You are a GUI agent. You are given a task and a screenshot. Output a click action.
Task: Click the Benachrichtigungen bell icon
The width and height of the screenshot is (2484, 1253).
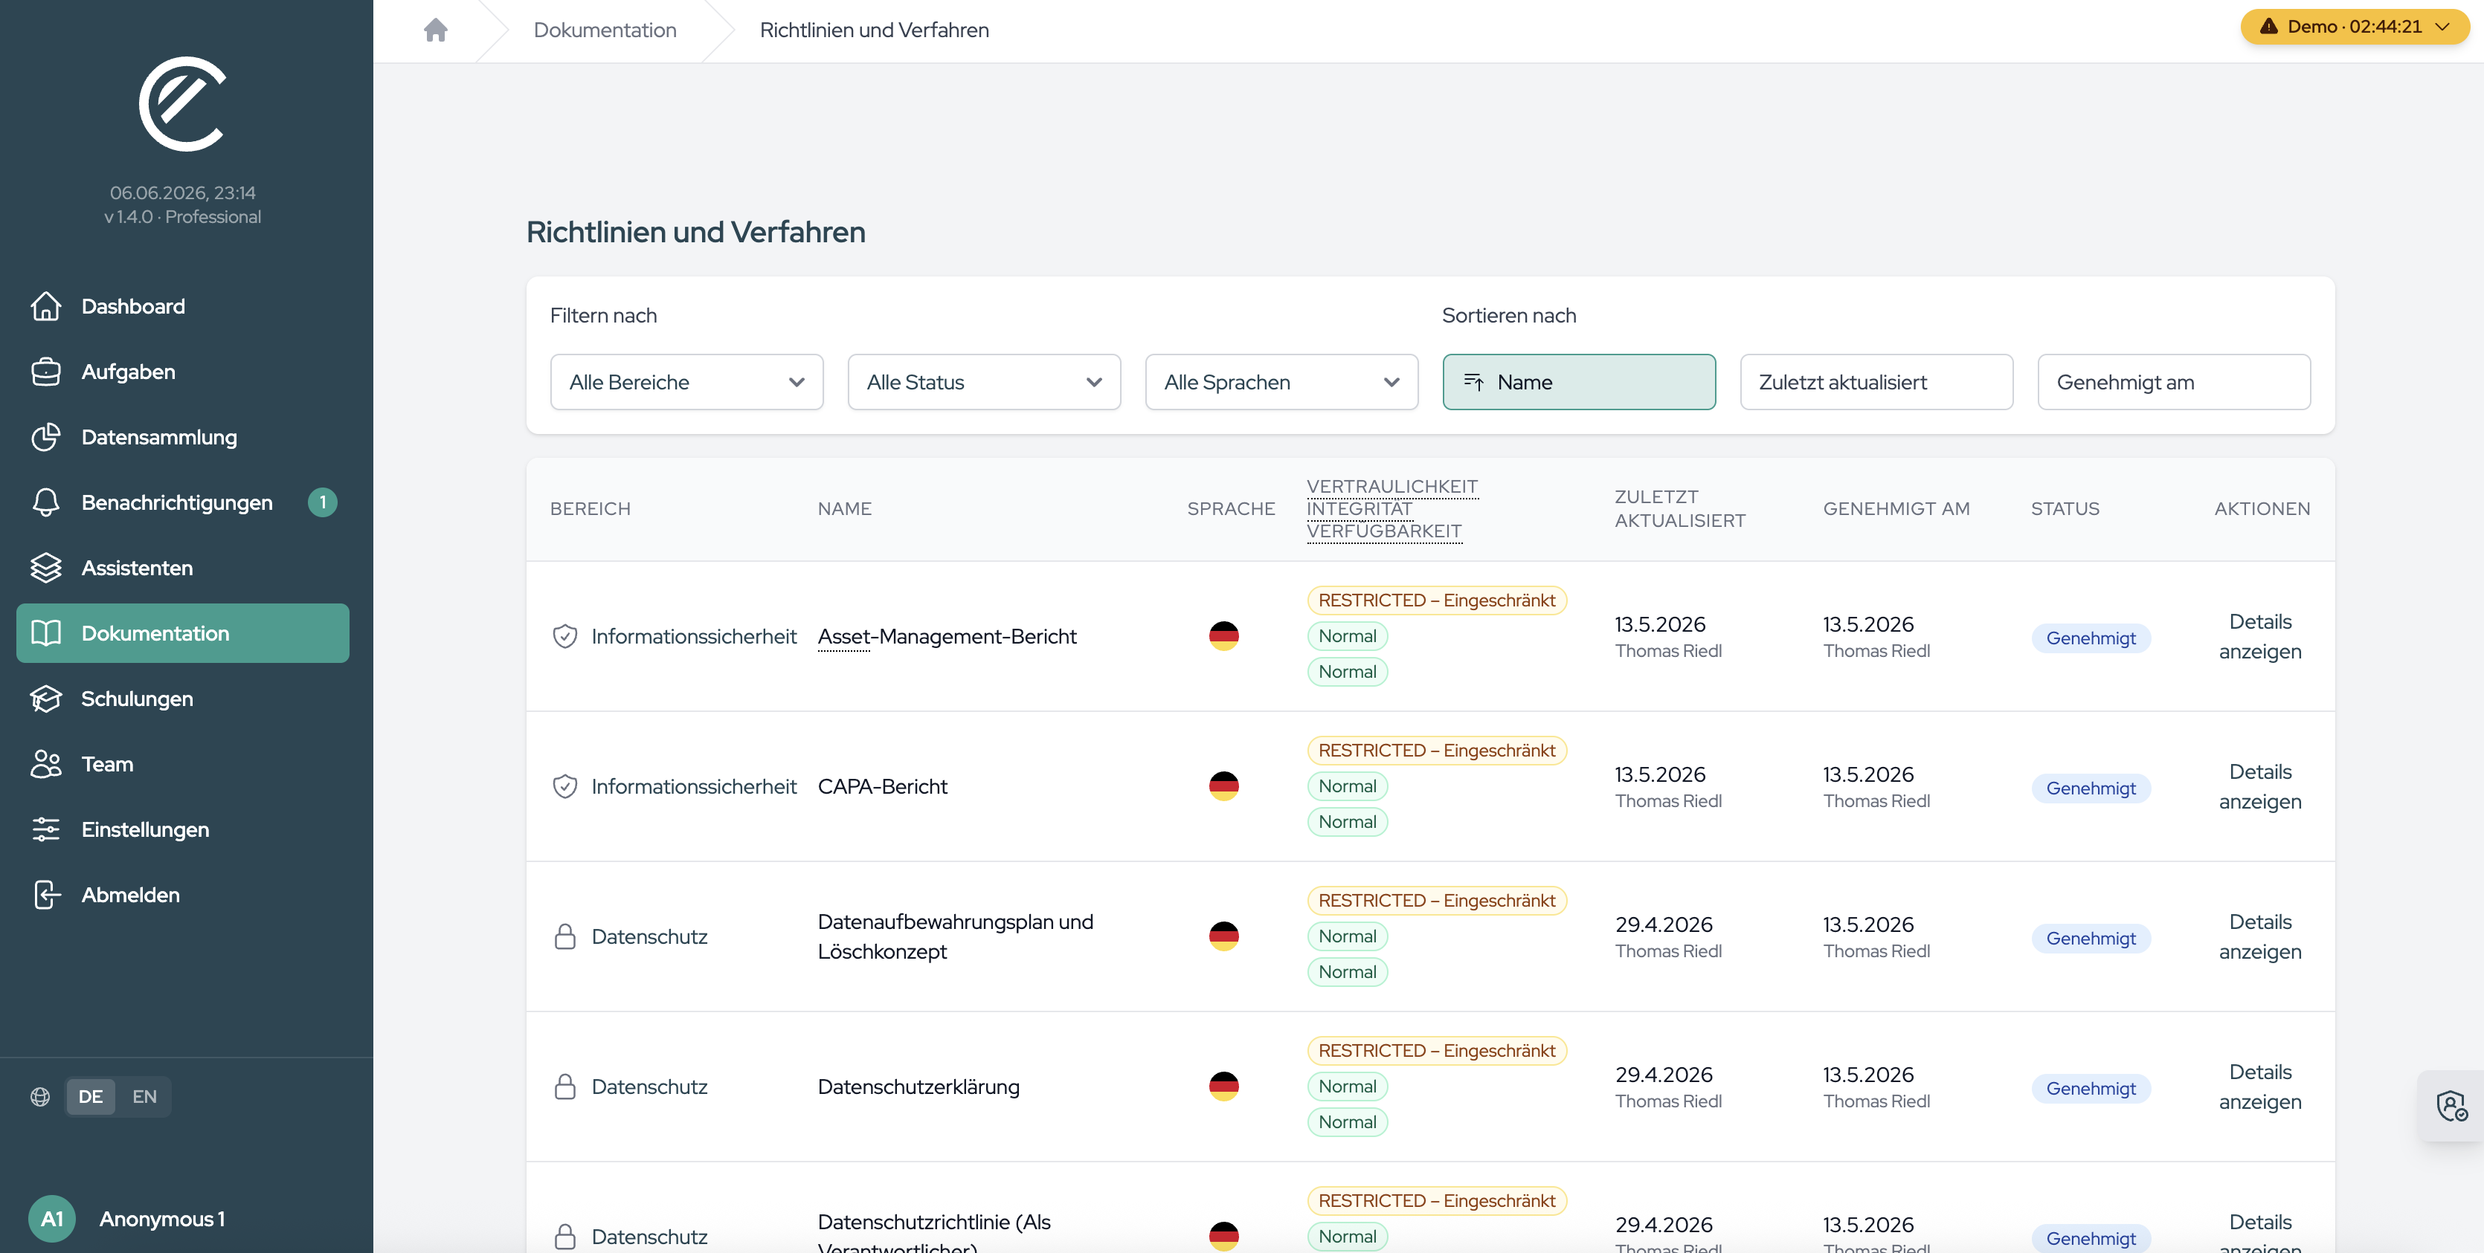[x=45, y=502]
